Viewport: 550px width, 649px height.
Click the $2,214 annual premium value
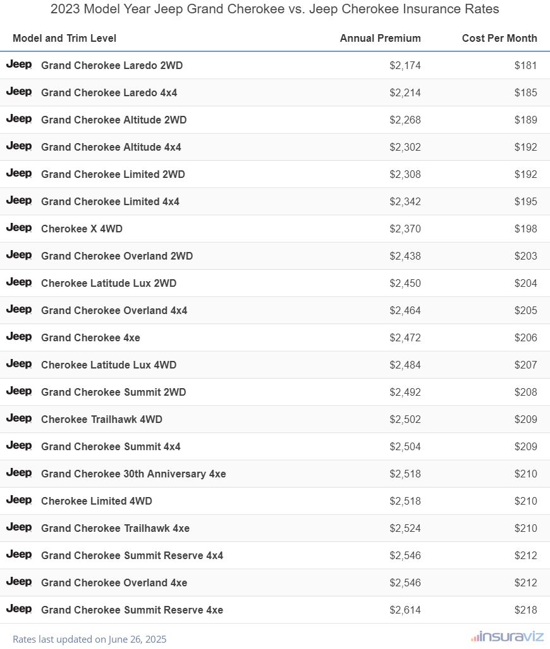point(405,92)
